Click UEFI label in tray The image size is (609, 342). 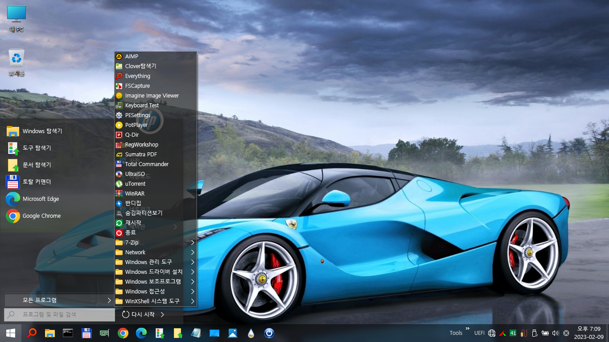pos(479,333)
